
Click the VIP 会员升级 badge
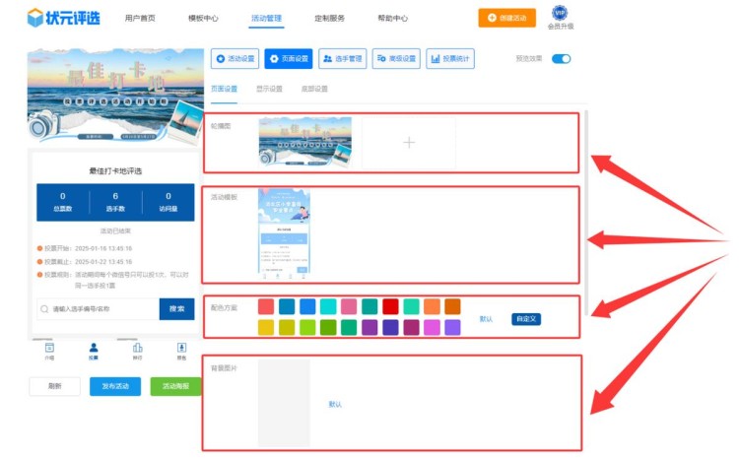click(x=560, y=17)
